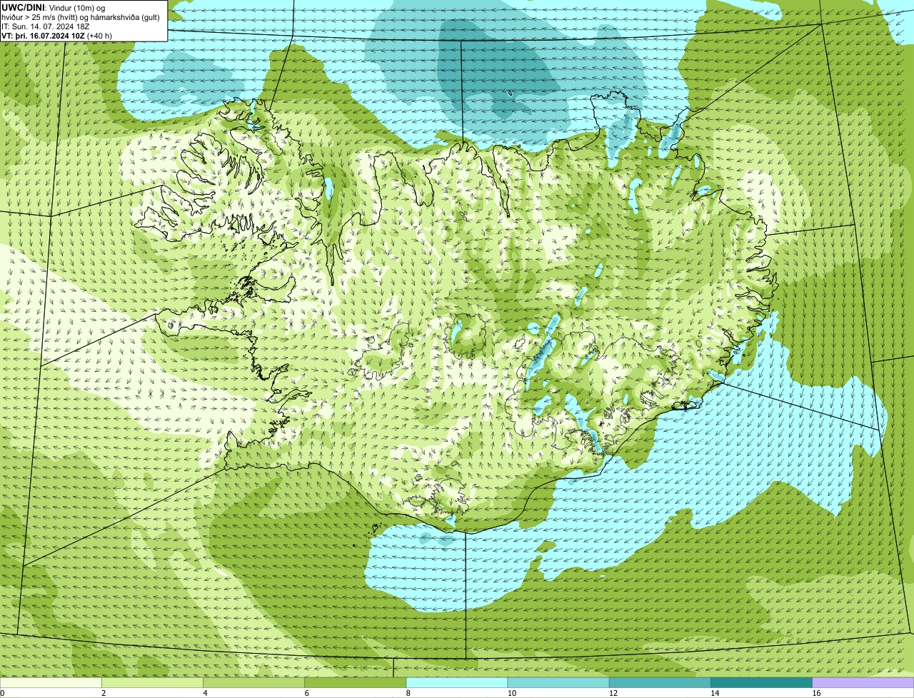
Task: Click the 8–10 m/s pale cyan legend swatch
Action: coord(457,683)
